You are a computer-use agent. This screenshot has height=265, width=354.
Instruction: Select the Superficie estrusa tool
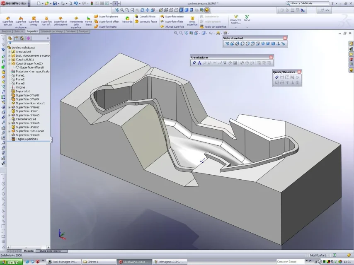tap(7, 21)
